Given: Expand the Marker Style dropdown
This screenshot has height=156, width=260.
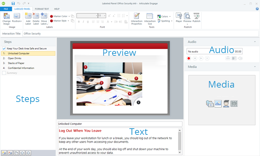Looking at the screenshot, I should [x=68, y=21].
